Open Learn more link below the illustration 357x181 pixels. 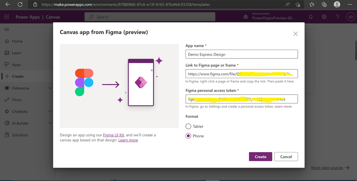128,140
